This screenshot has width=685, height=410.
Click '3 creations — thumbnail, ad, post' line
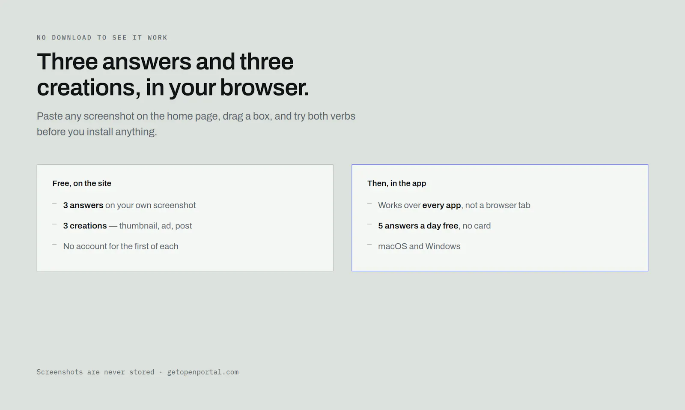128,226
